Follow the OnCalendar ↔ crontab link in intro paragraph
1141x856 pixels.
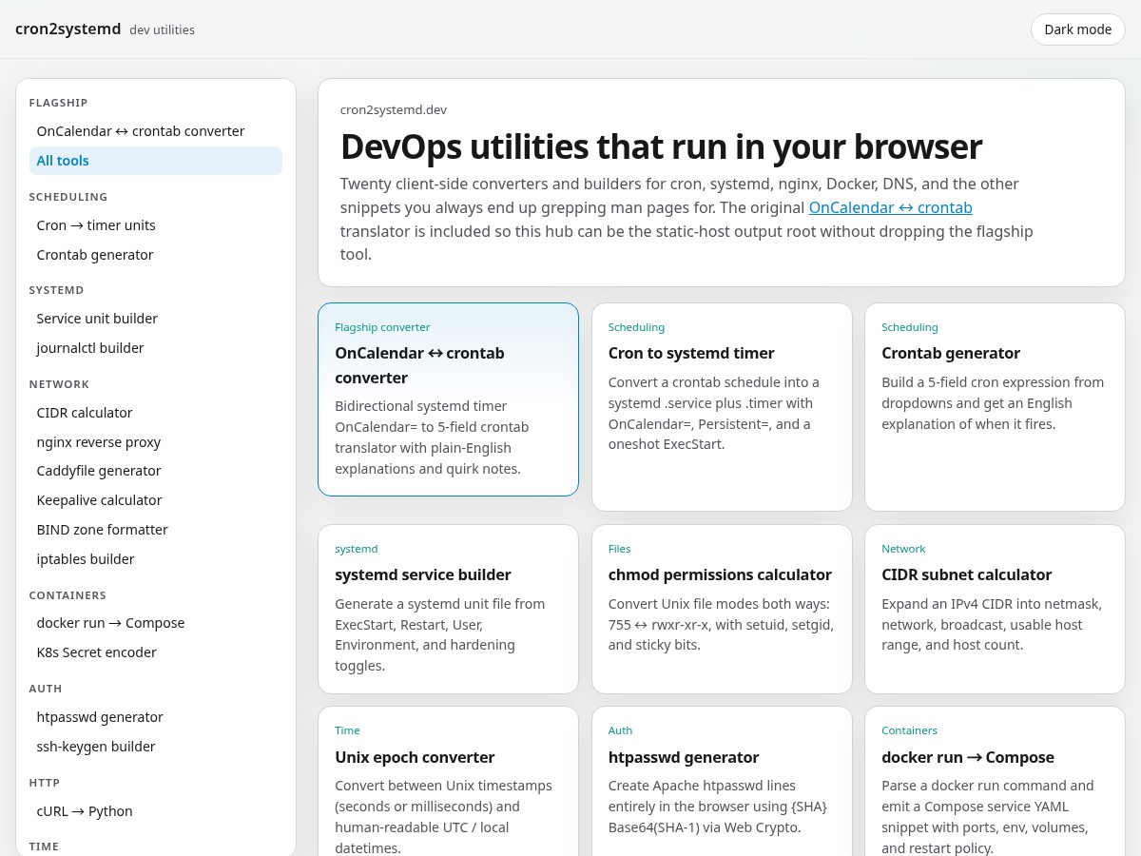[x=890, y=207]
